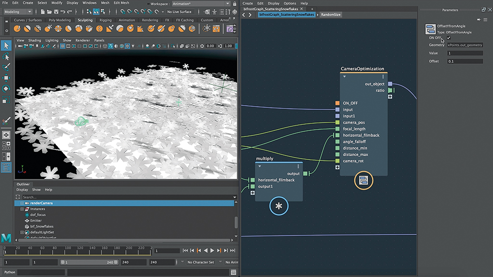
Task: Click the compound icon on CameraOptimization node
Action: coord(363,180)
